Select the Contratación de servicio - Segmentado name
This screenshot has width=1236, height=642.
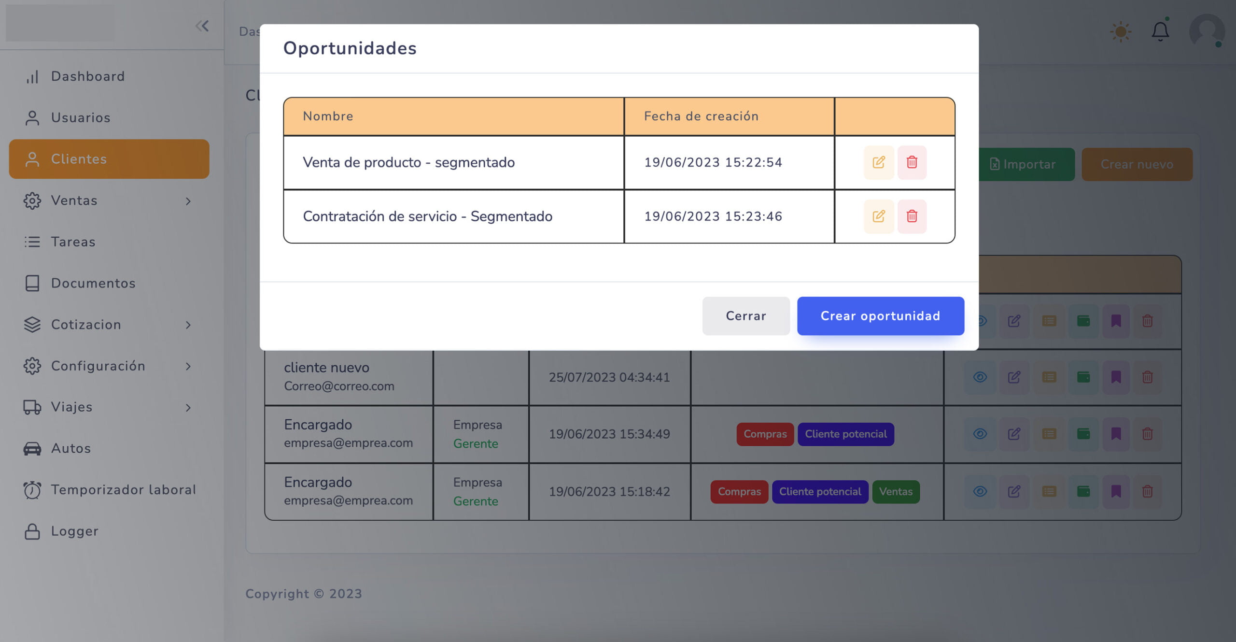(427, 216)
